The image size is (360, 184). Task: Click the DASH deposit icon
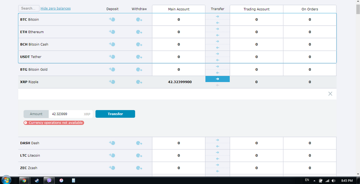(112, 143)
